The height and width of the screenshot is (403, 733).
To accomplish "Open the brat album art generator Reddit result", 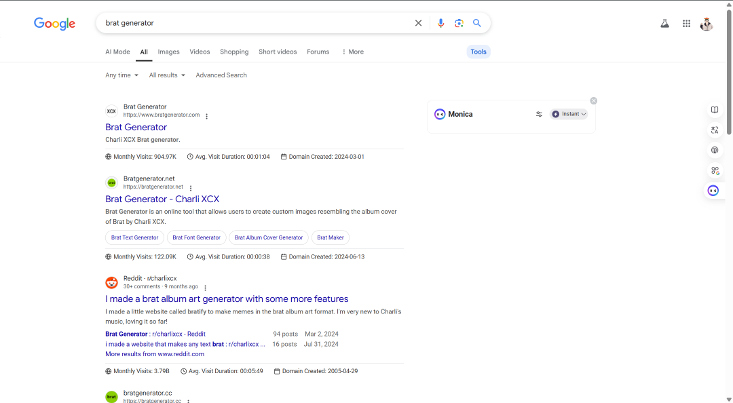I will tap(227, 299).
